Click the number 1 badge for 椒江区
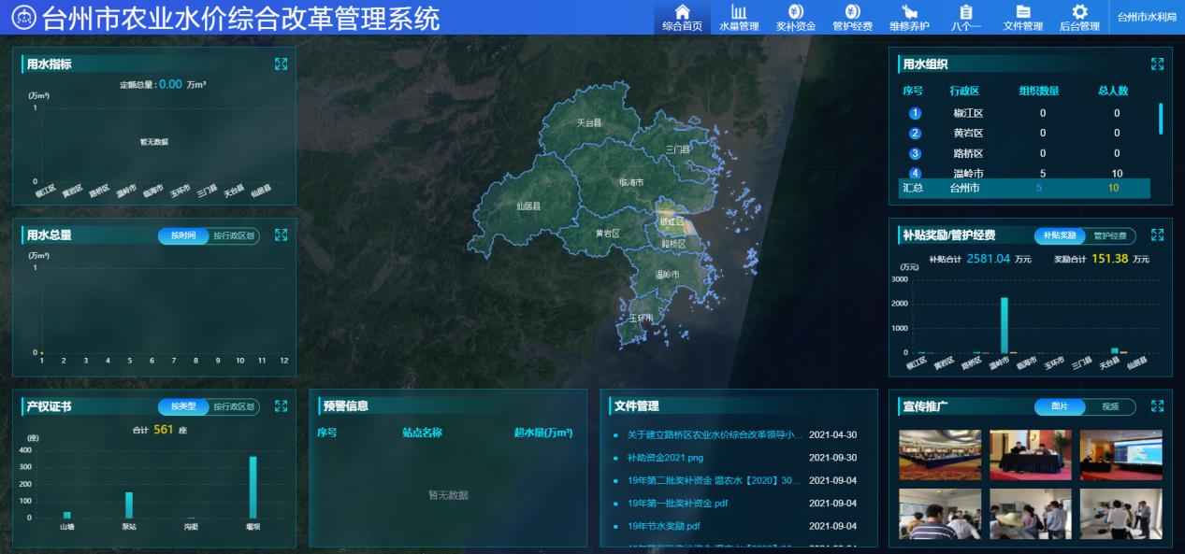Image resolution: width=1185 pixels, height=554 pixels. [x=915, y=113]
